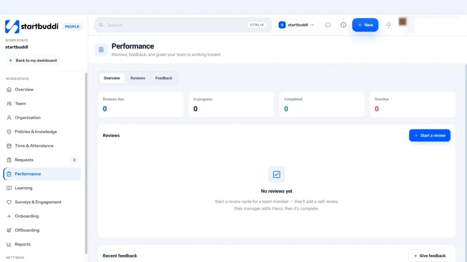467x262 pixels.
Task: Click the Policies shield icon
Action: [9, 131]
